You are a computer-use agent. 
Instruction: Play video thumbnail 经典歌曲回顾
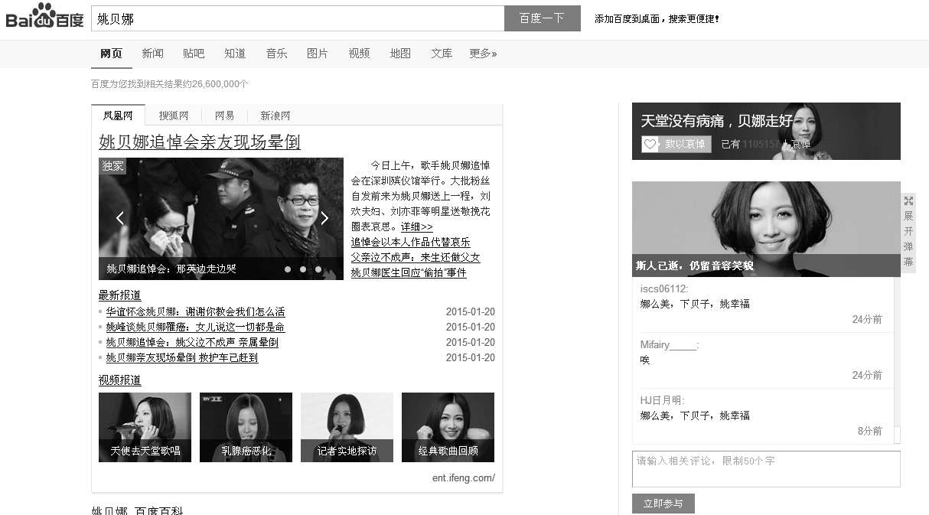point(448,427)
